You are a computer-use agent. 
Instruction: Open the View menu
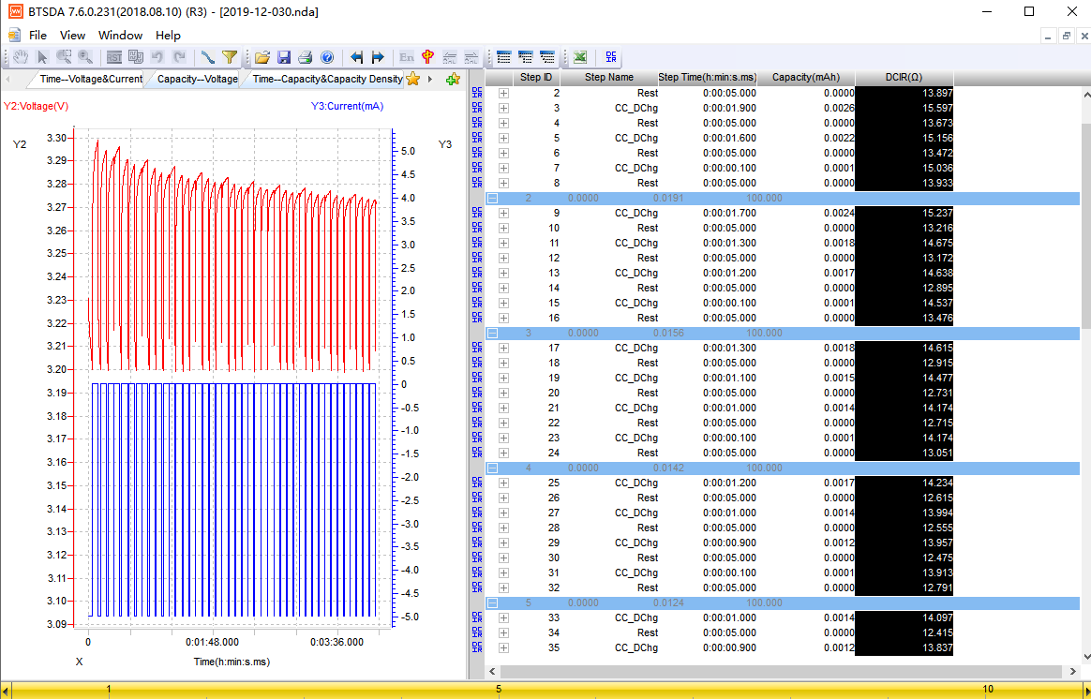pyautogui.click(x=72, y=36)
